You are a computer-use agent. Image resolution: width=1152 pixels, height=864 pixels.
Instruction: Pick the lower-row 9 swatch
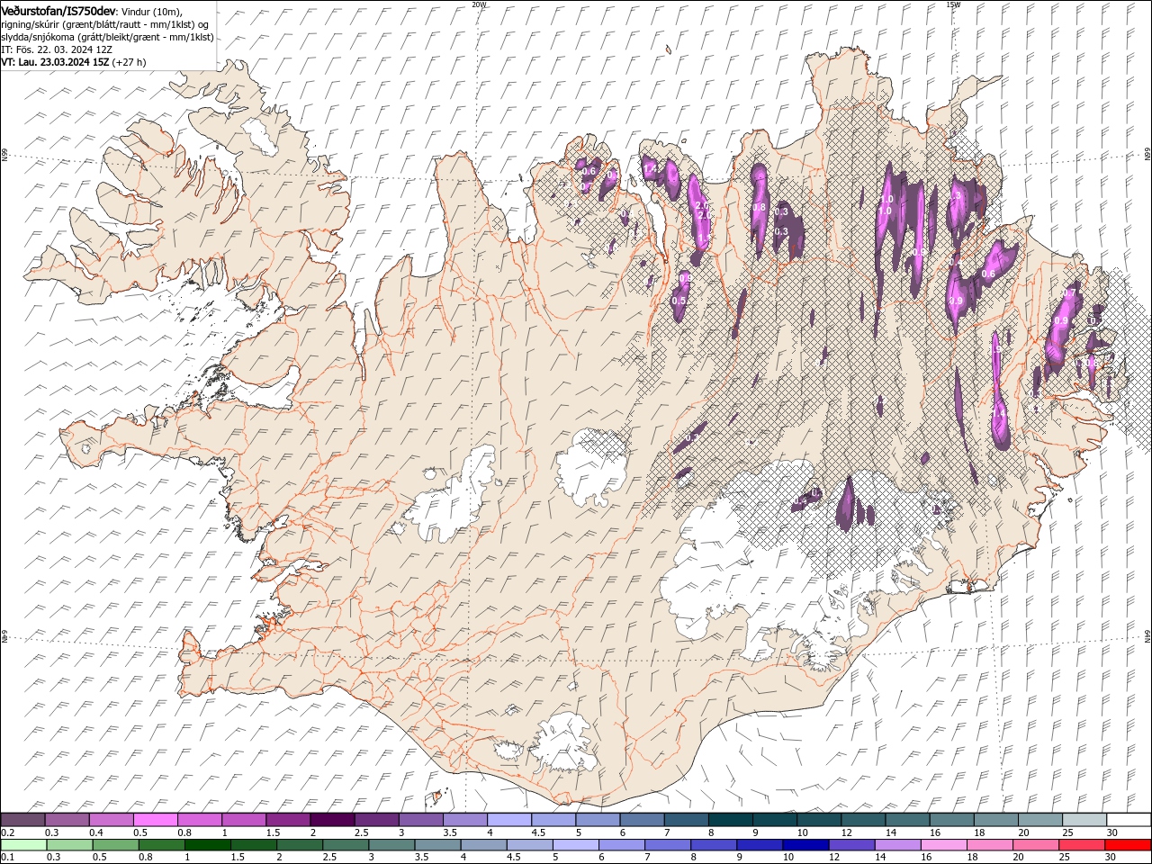(x=759, y=845)
